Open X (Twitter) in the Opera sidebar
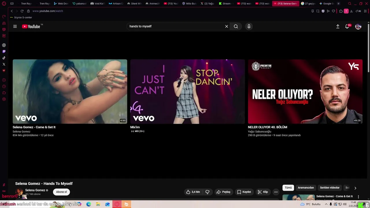The height and width of the screenshot is (208, 370). (4, 64)
